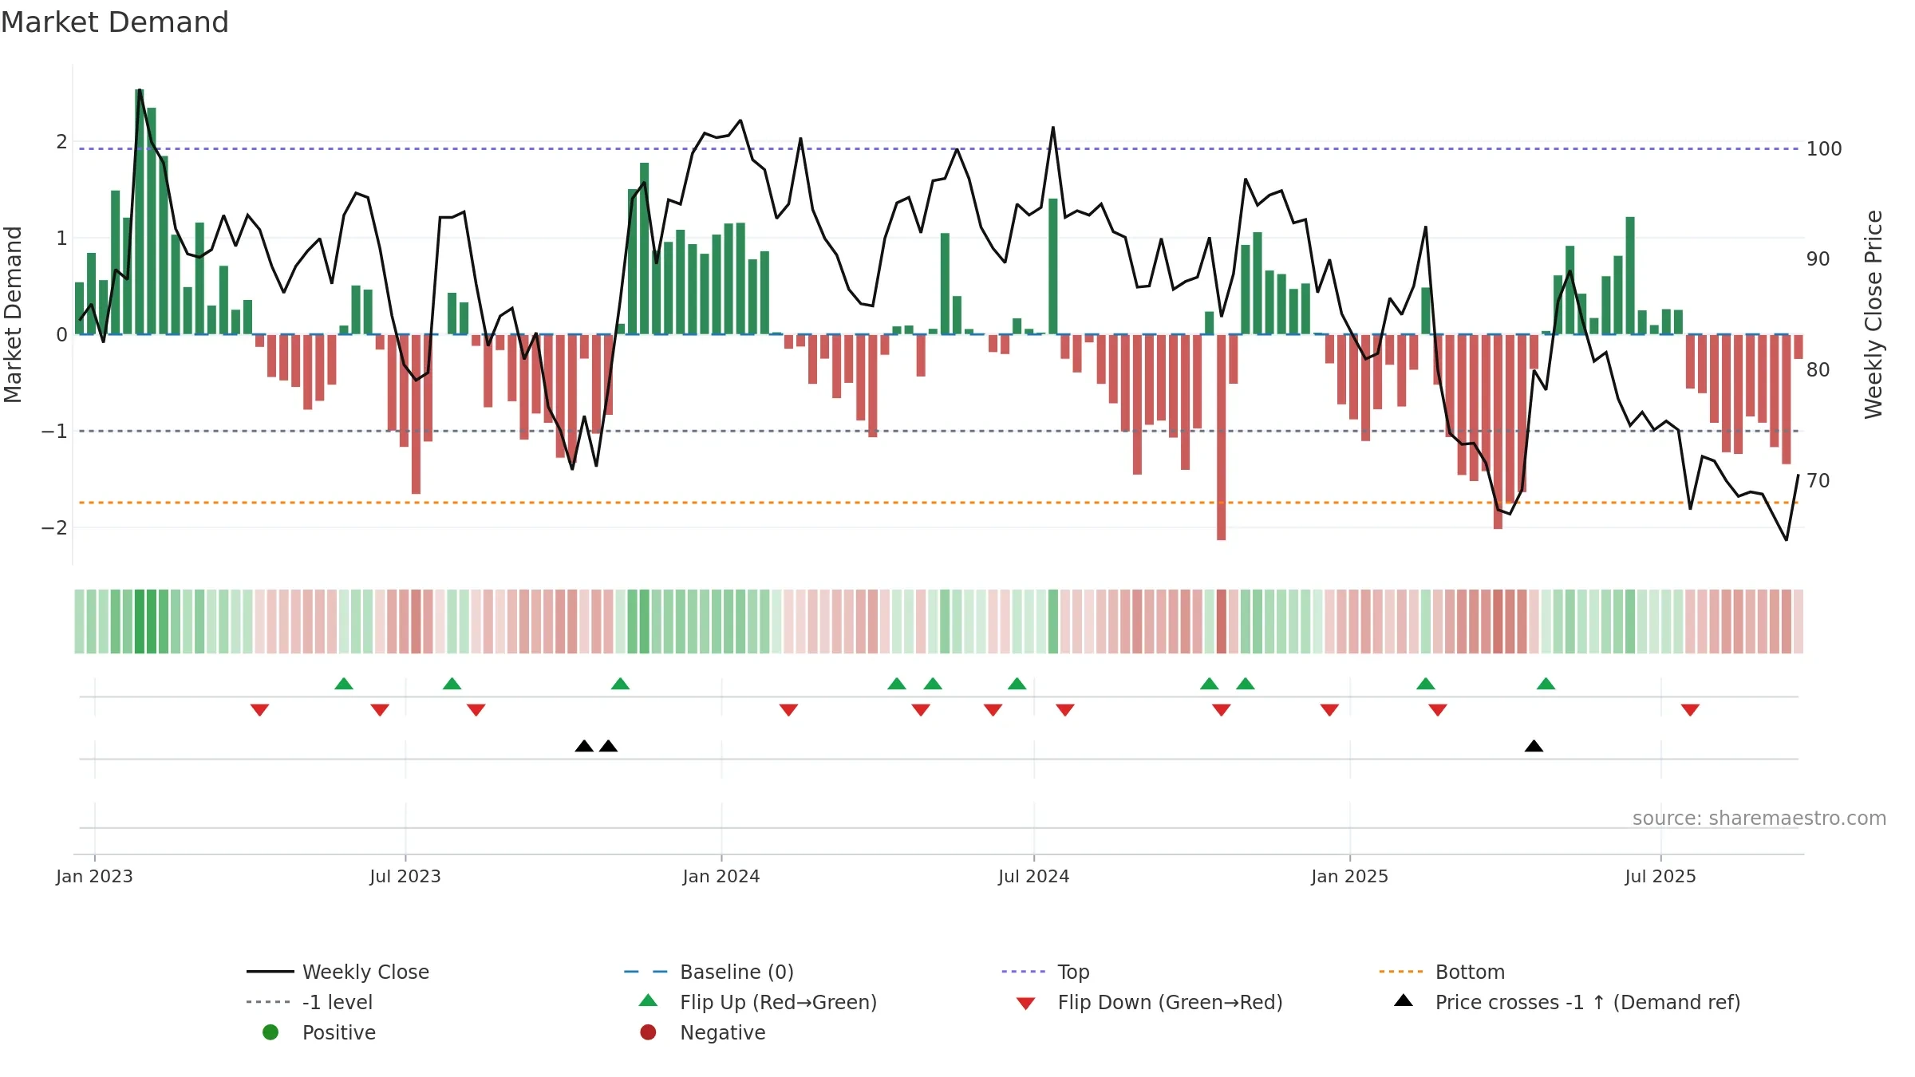
Task: Click the black triangle icon in legend
Action: (x=1404, y=1000)
